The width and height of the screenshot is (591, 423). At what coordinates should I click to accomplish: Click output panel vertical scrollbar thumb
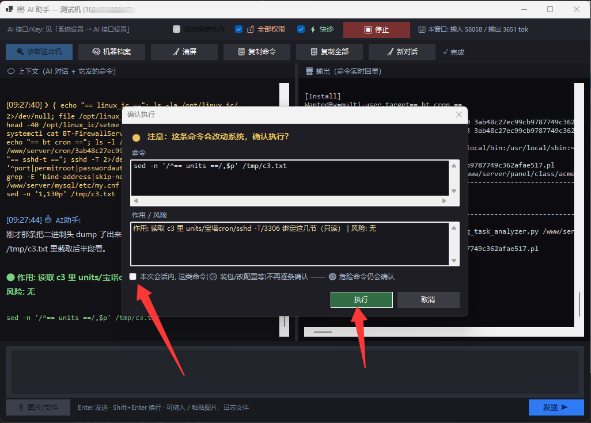579,304
